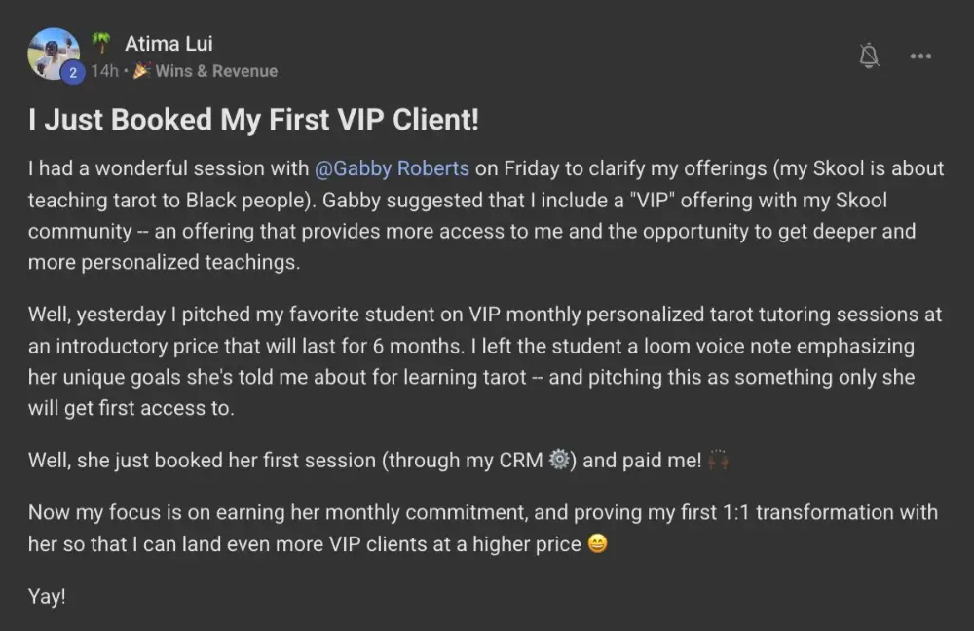Click the 14h post timestamp
974x631 pixels.
click(104, 71)
